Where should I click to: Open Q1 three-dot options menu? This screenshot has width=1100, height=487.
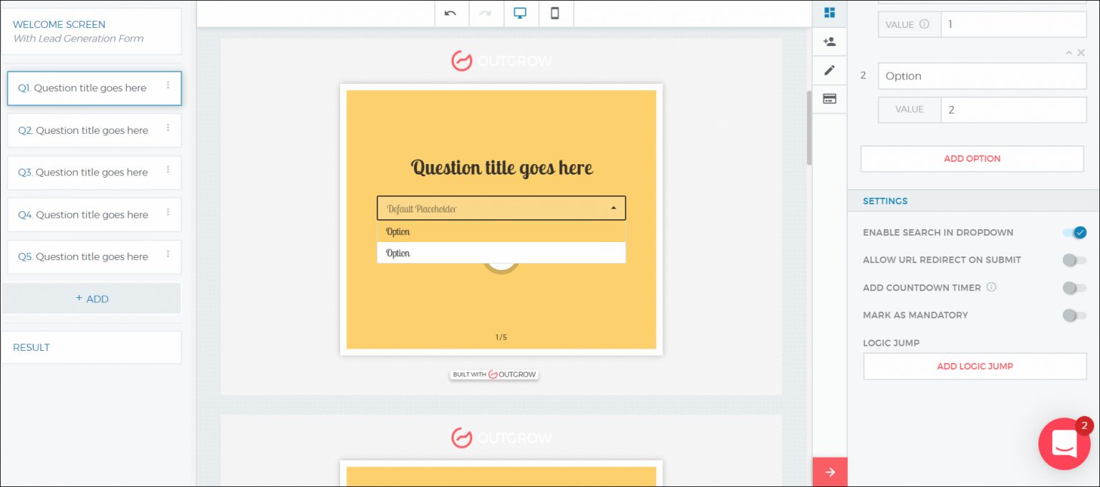tap(168, 85)
